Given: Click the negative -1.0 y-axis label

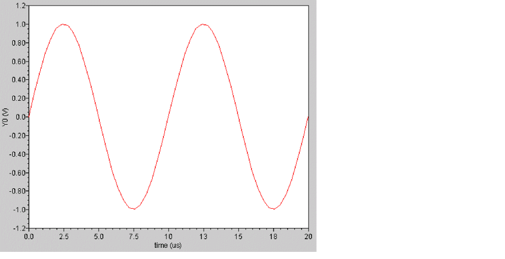Looking at the screenshot, I should [19, 210].
